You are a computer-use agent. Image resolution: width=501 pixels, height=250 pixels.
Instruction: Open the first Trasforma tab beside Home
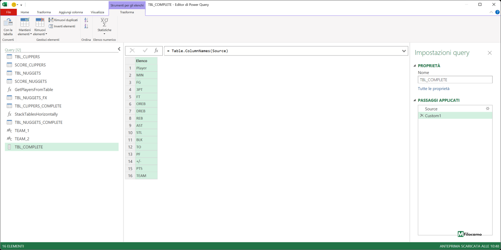pyautogui.click(x=44, y=12)
